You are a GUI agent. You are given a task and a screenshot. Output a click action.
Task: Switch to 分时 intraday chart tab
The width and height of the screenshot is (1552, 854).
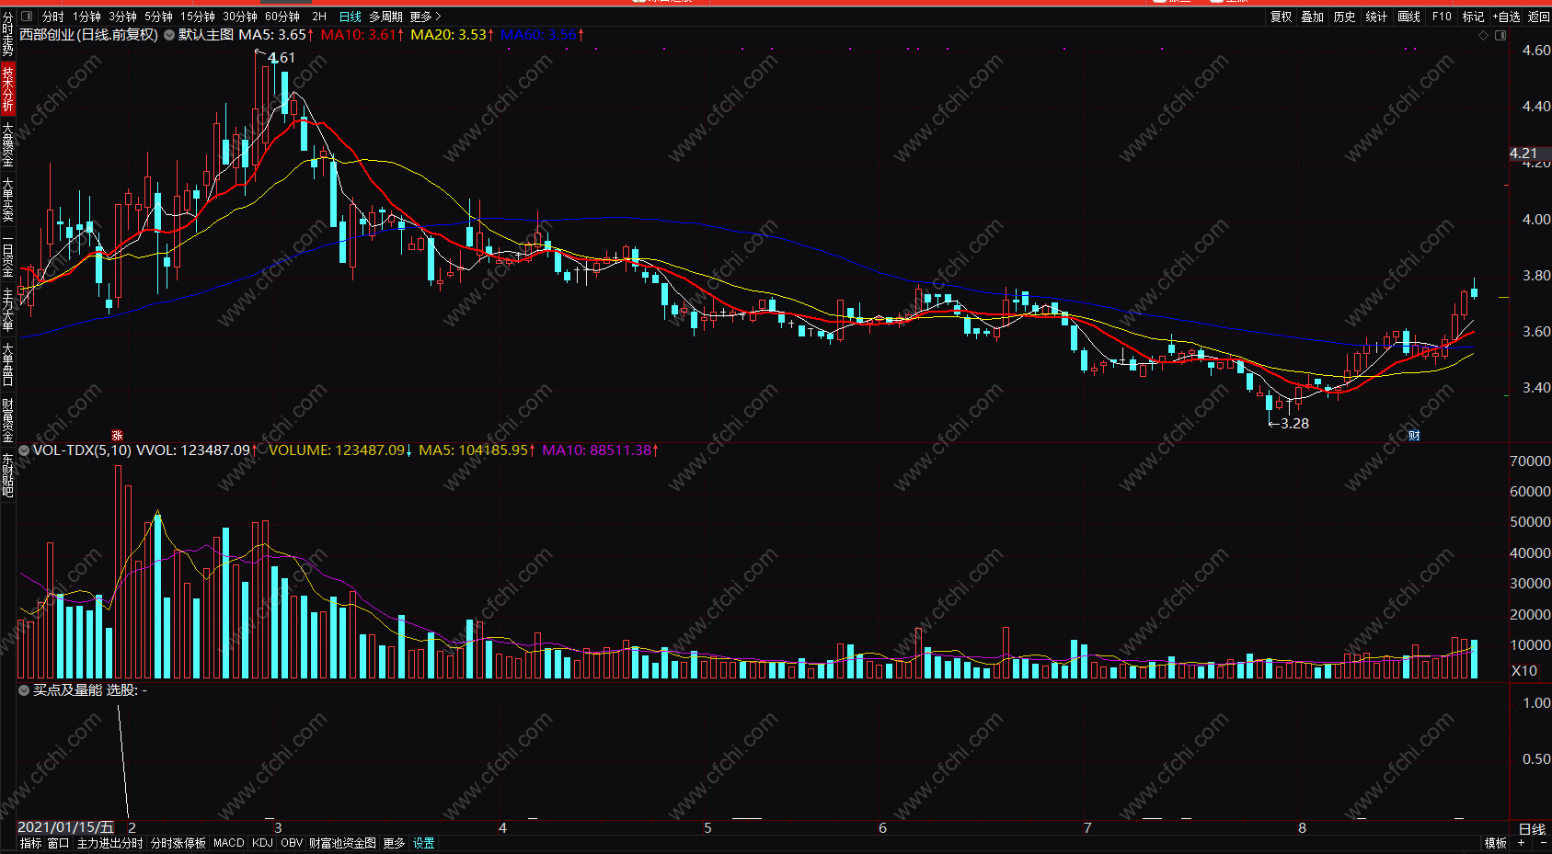[x=53, y=17]
